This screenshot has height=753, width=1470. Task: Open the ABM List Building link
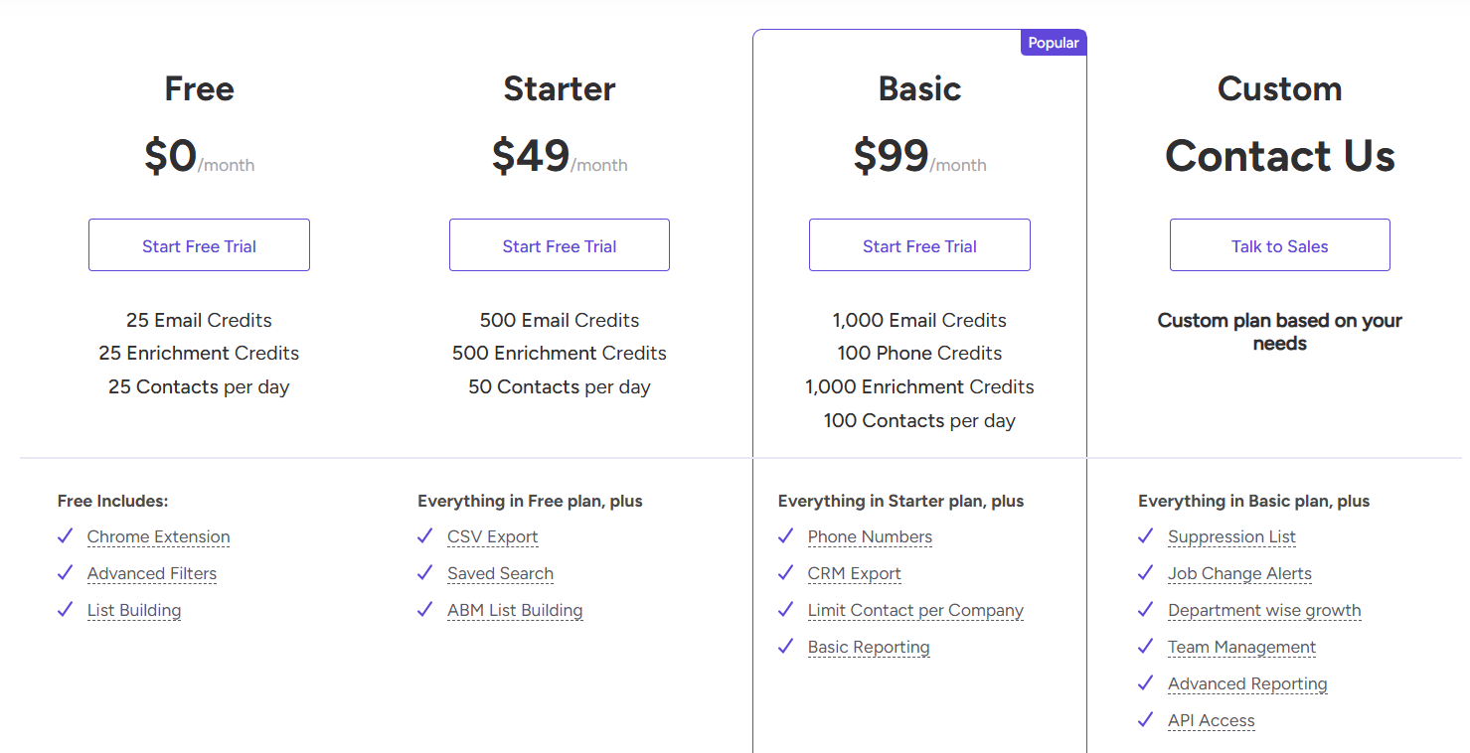[515, 610]
